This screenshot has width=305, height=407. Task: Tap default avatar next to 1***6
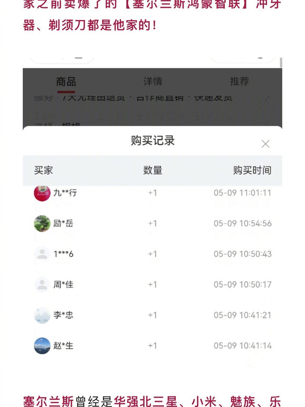(x=42, y=254)
